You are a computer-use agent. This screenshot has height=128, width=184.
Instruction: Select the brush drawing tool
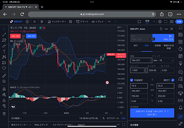tap(4, 46)
